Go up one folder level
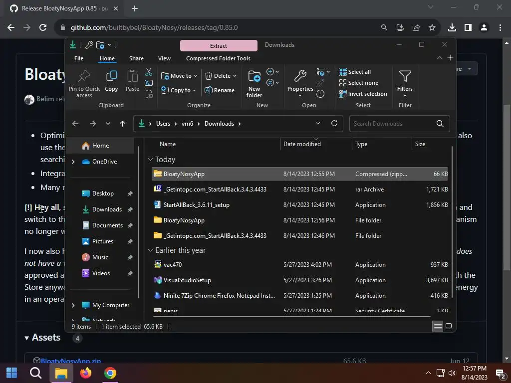This screenshot has height=383, width=511. pos(123,124)
